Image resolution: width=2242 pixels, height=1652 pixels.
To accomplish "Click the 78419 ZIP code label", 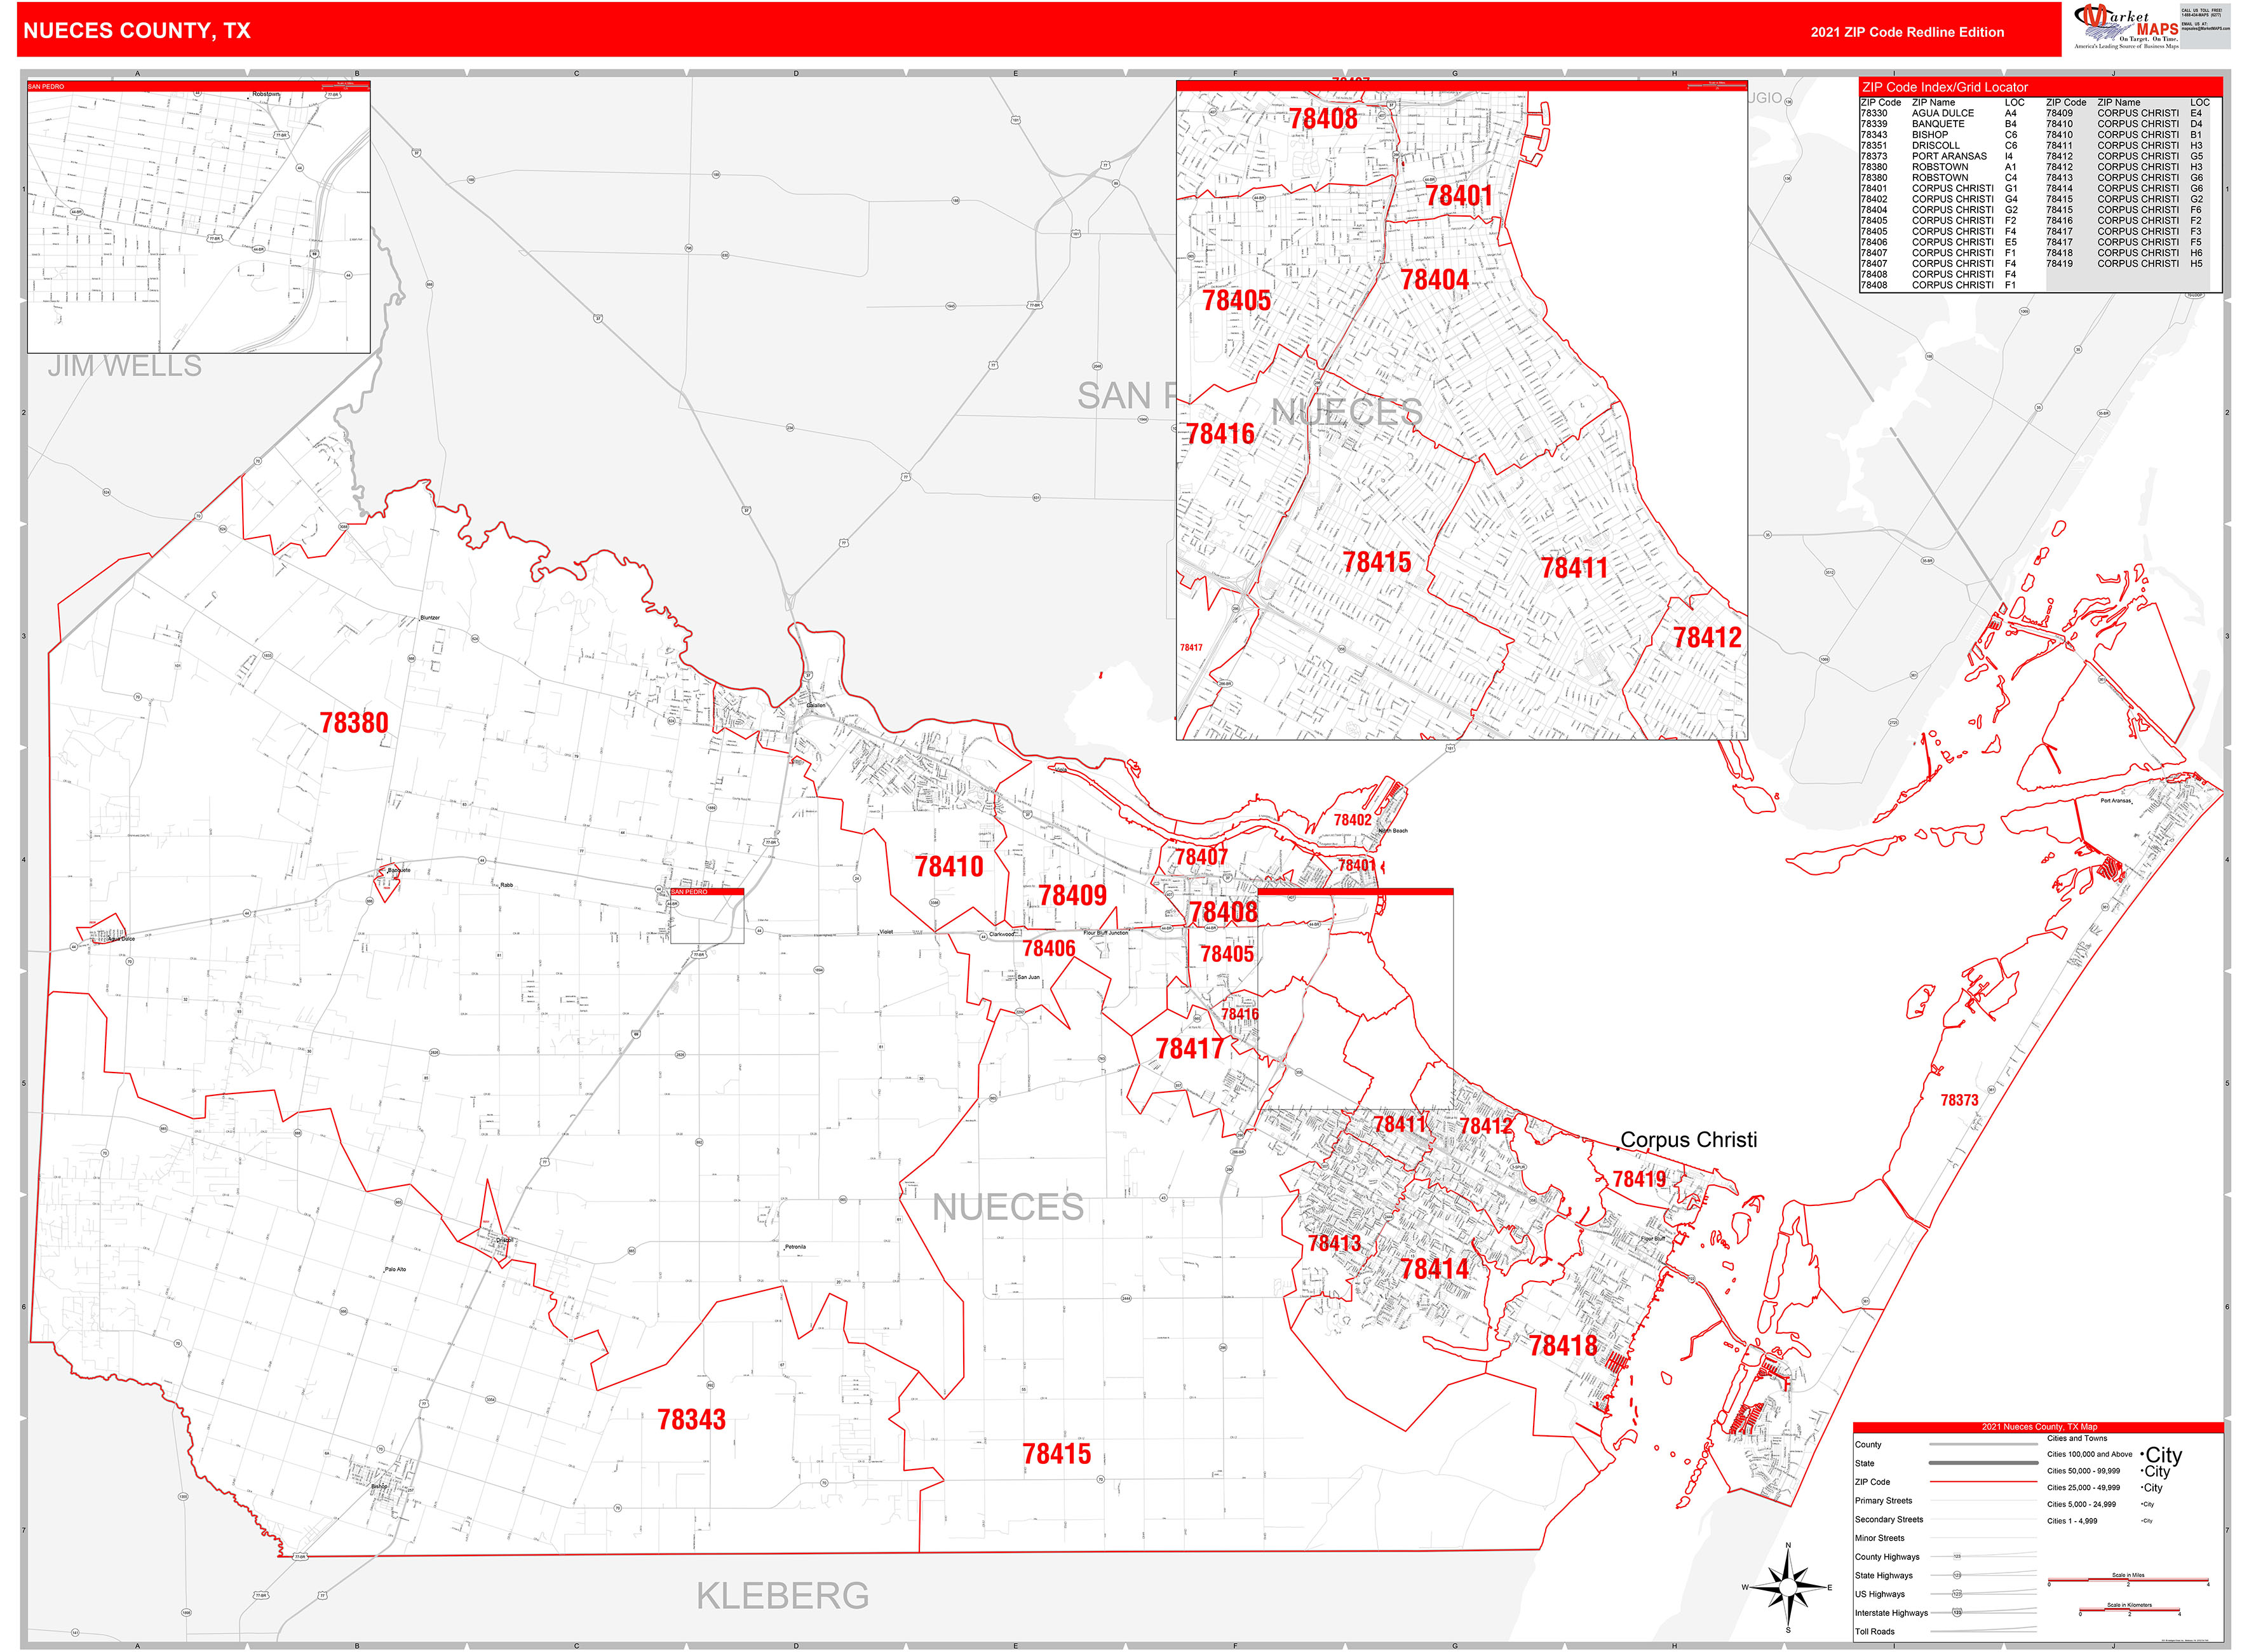I will (1640, 1179).
